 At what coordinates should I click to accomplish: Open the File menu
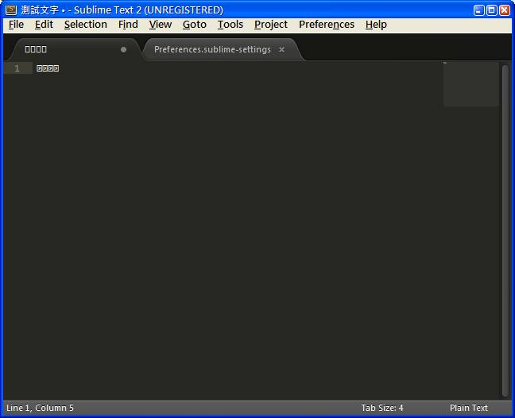(16, 25)
